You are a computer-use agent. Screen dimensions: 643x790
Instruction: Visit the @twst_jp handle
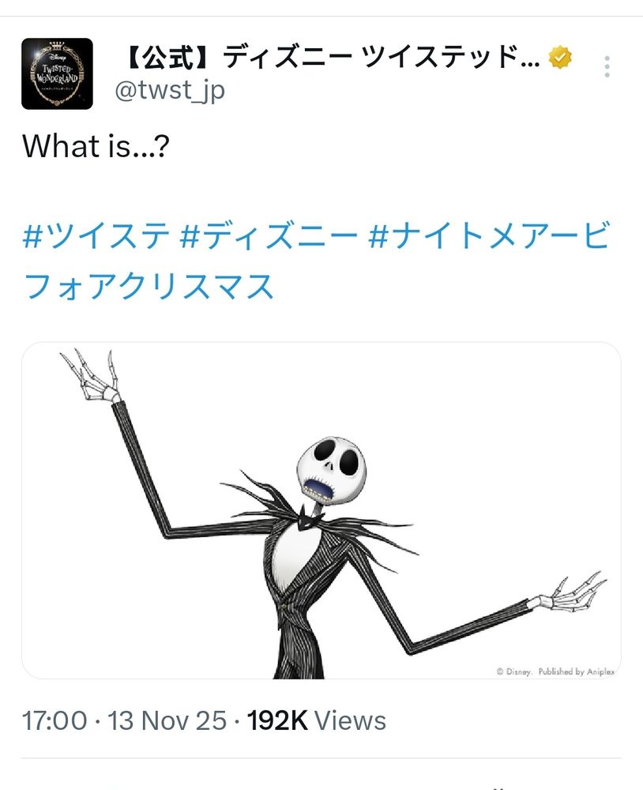(170, 90)
